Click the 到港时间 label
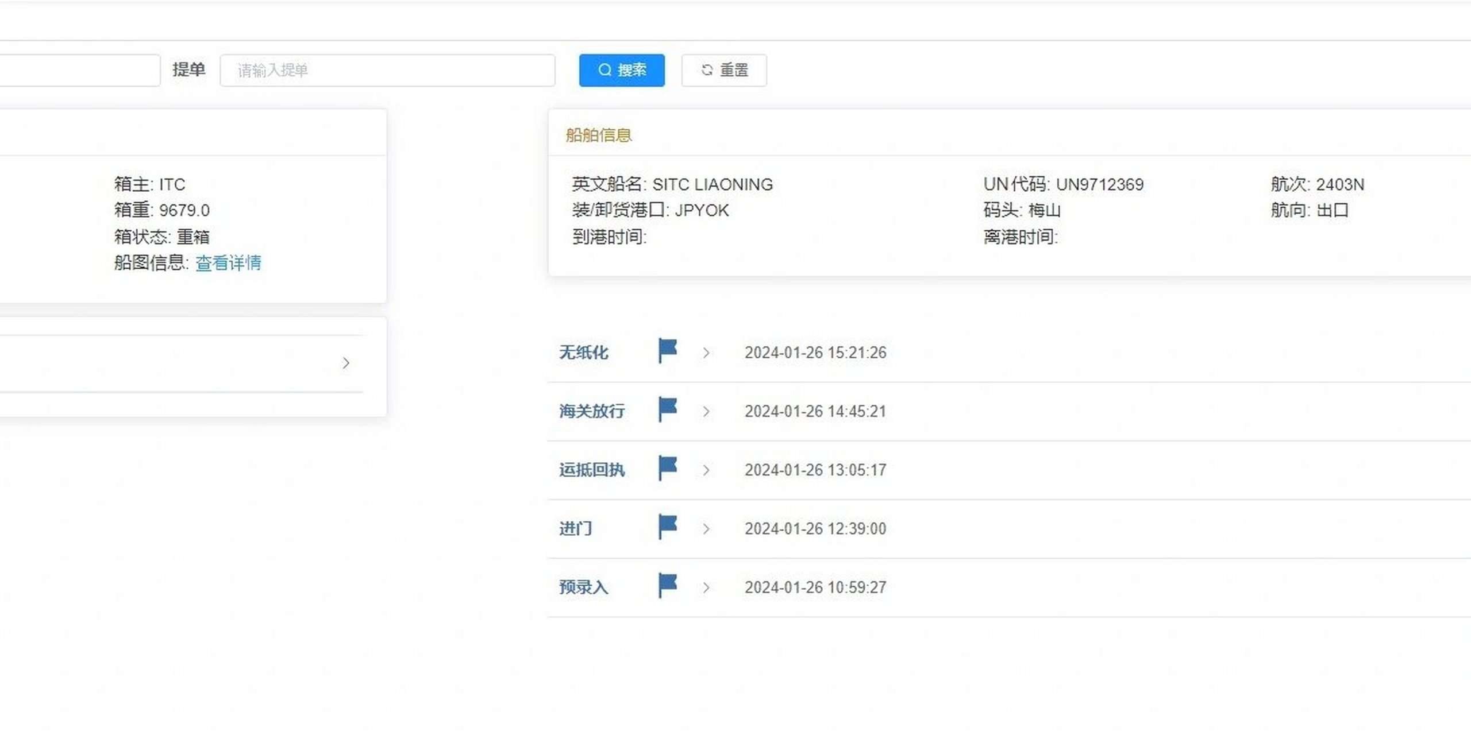 (x=609, y=237)
